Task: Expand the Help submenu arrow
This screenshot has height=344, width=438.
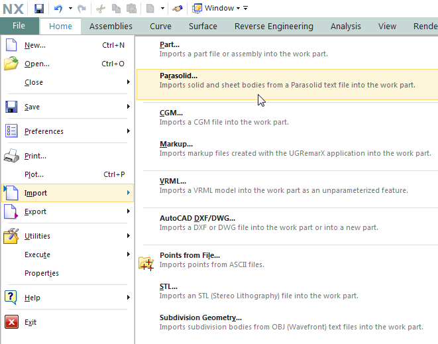Action: point(128,297)
